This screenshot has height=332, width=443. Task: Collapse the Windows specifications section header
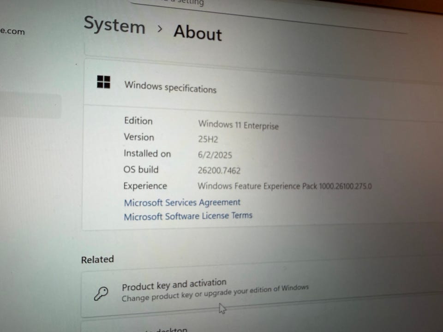pyautogui.click(x=263, y=89)
